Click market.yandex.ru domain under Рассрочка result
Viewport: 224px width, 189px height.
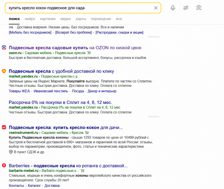click(x=23, y=107)
